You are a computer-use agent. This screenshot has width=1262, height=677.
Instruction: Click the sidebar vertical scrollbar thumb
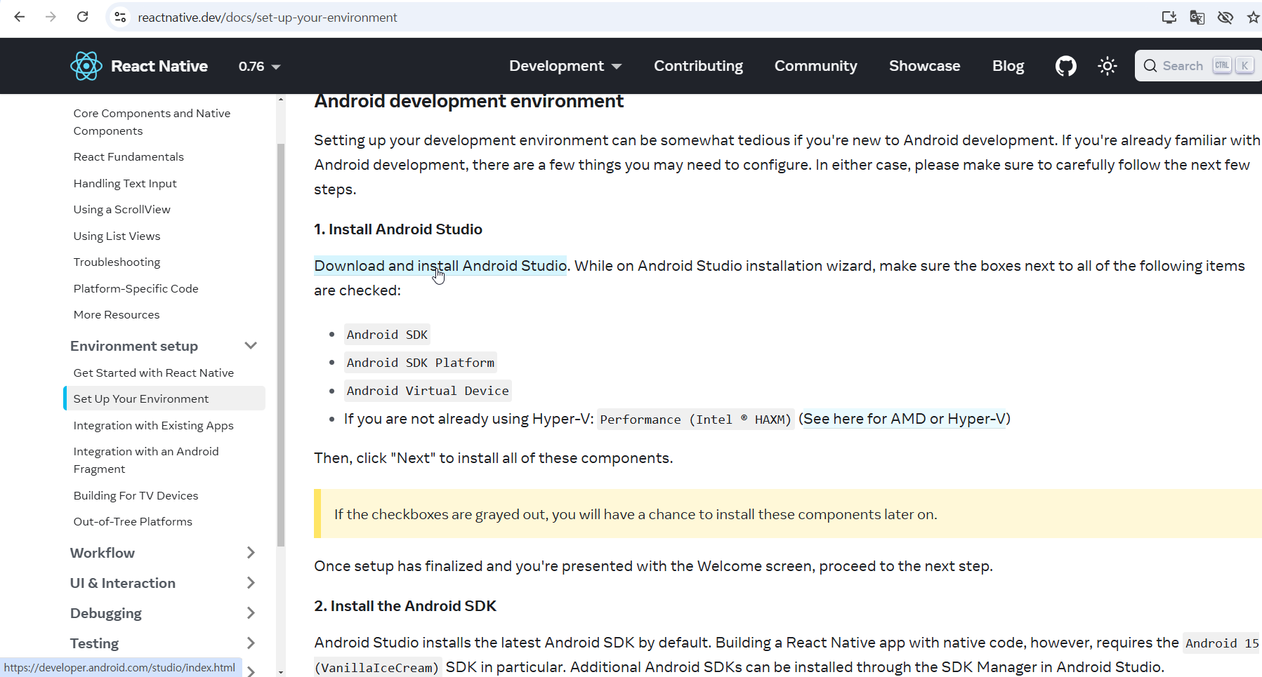point(281,344)
